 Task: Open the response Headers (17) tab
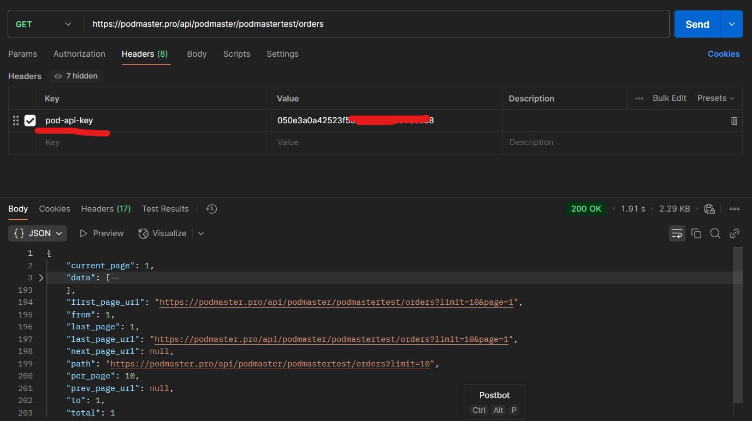click(106, 209)
